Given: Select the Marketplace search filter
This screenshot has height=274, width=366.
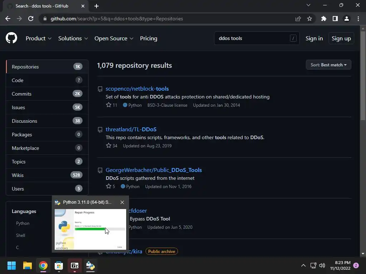Looking at the screenshot, I should [47, 148].
